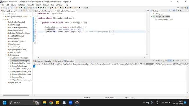Toggle Sort in Outline toolbar
This screenshot has width=189, height=106.
171,11
